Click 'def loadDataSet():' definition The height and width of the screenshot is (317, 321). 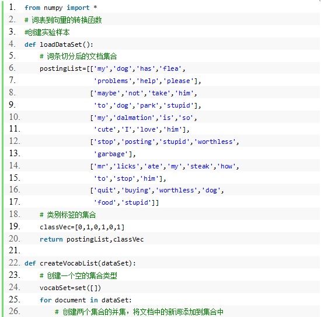tap(59, 44)
